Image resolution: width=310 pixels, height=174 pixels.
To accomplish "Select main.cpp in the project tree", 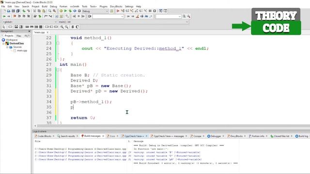I will [x=22, y=51].
